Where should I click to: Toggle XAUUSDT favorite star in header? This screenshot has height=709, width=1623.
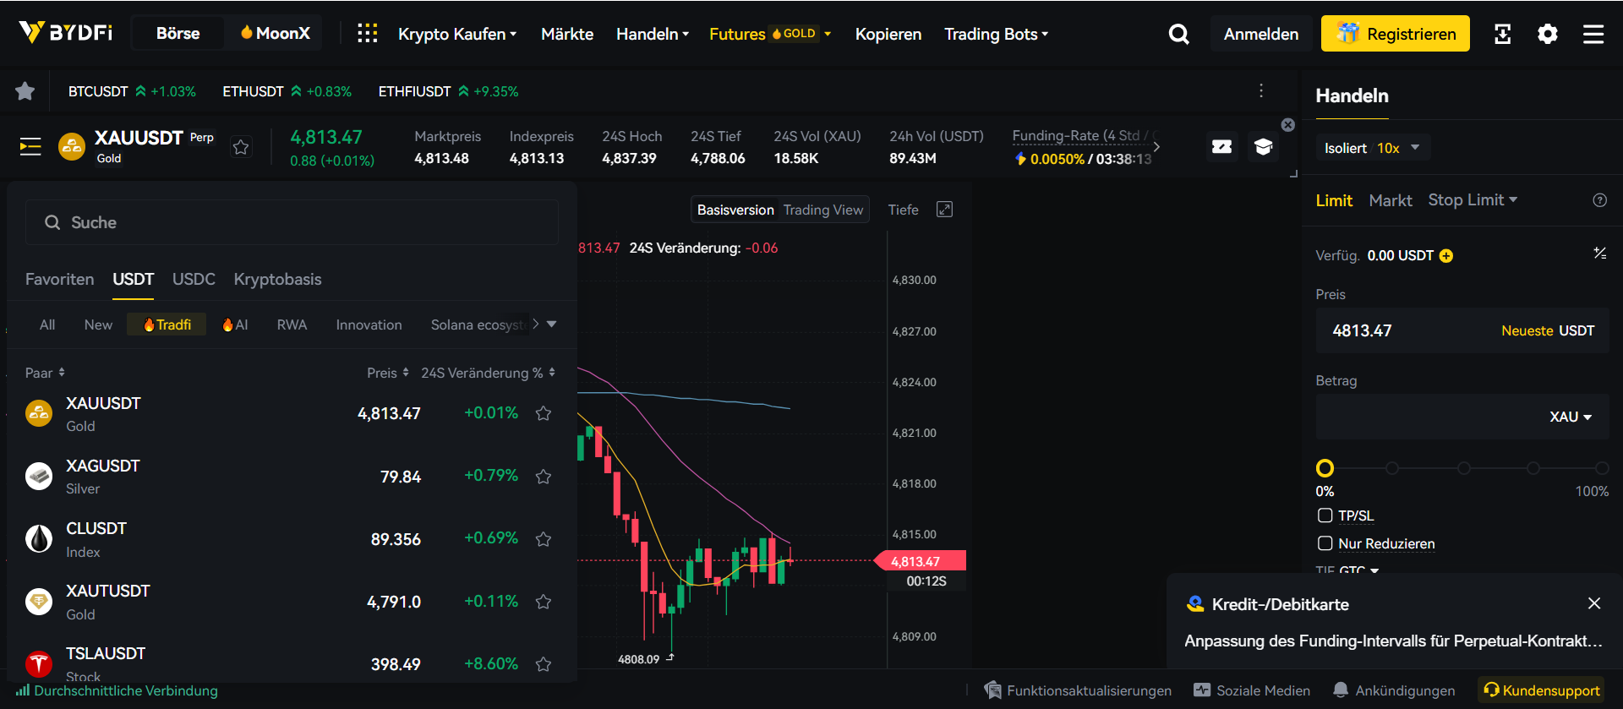[x=241, y=147]
